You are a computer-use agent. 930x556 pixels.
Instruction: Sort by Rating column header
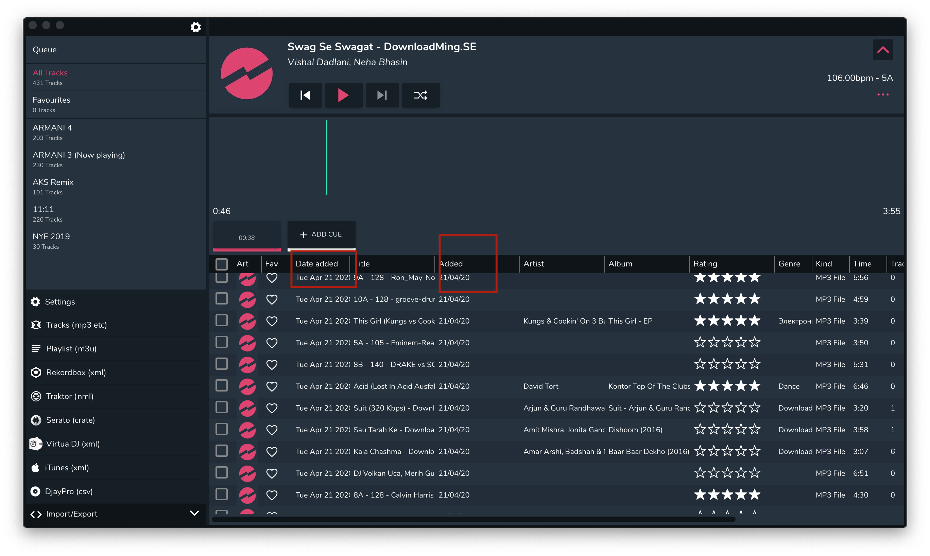pyautogui.click(x=705, y=264)
